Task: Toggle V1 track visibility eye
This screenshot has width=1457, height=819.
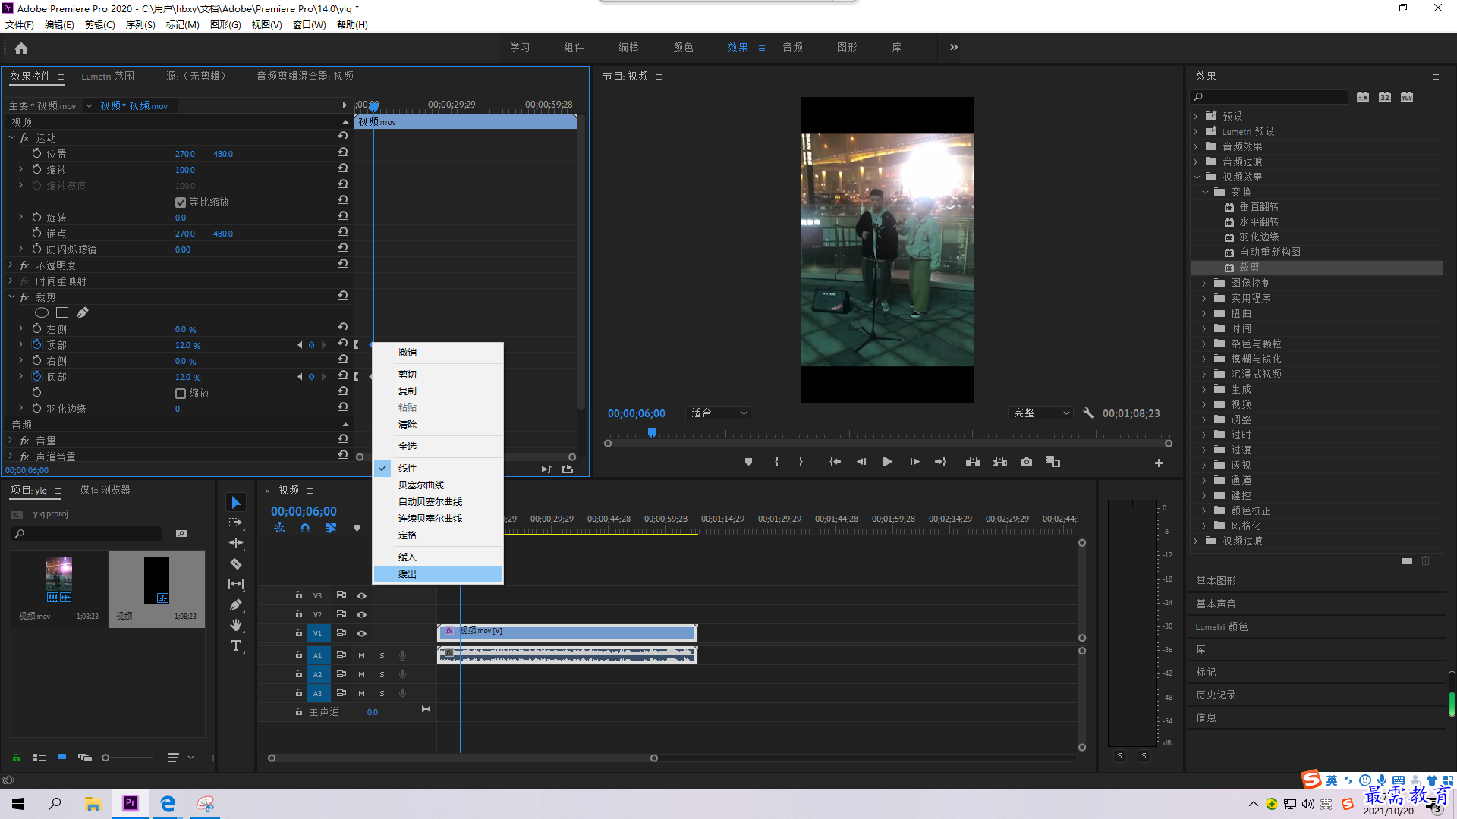Action: [x=362, y=633]
